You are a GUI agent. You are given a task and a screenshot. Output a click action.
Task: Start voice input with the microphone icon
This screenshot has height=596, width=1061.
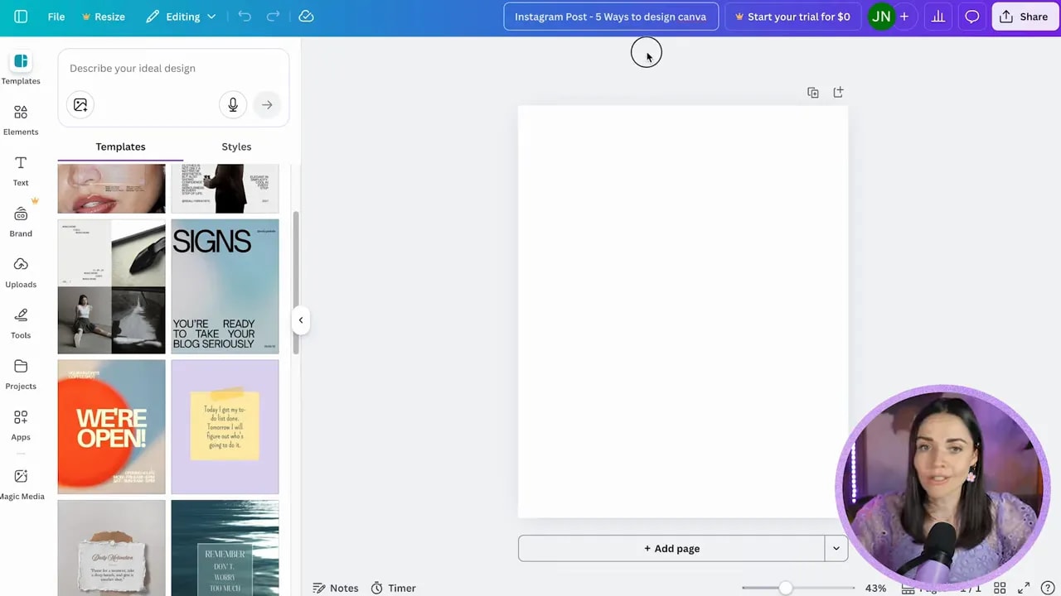pos(233,104)
